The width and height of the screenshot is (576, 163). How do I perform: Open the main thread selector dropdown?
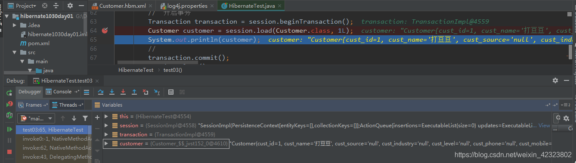(x=36, y=118)
